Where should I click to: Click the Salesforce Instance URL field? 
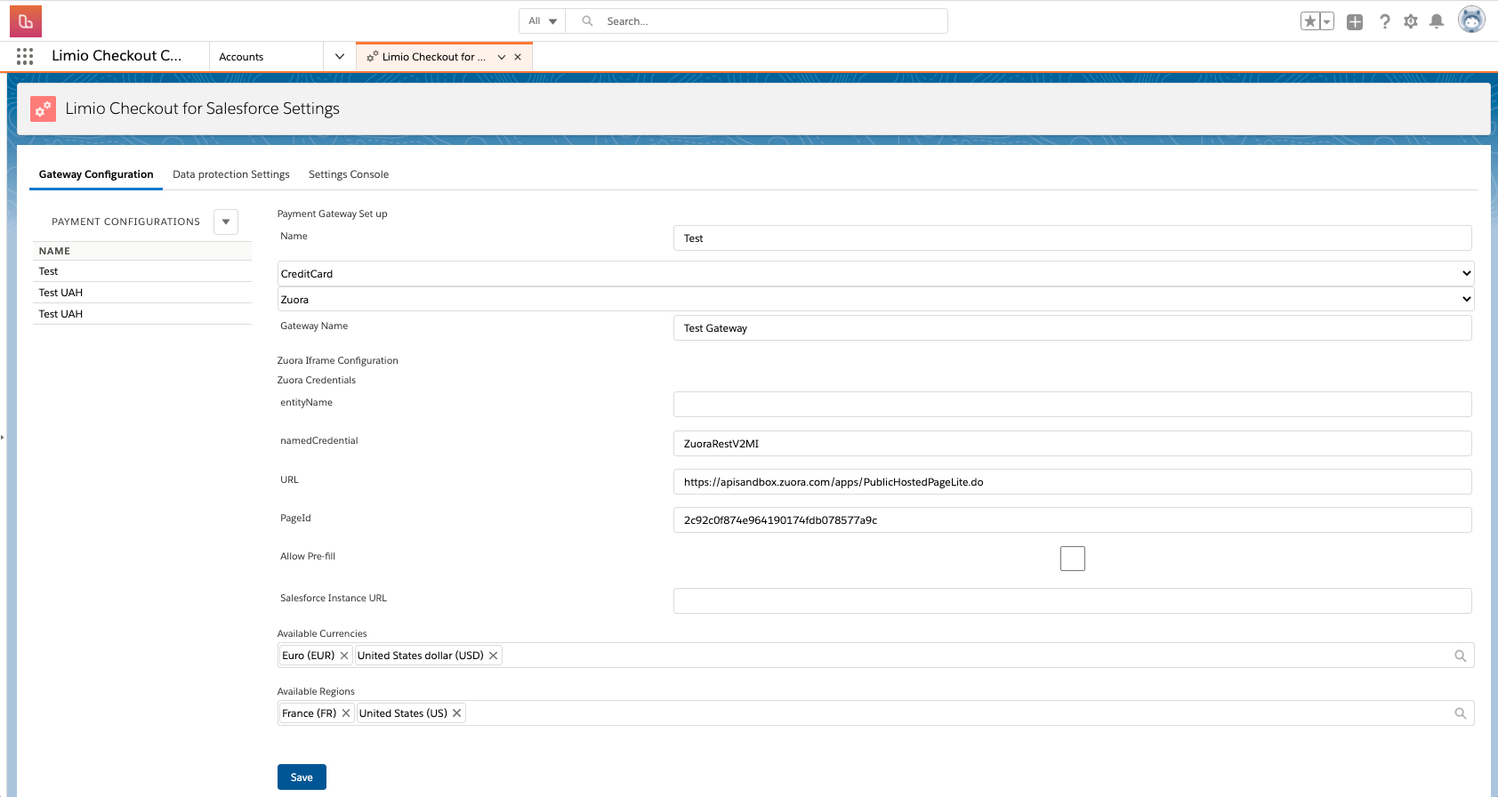pyautogui.click(x=1072, y=601)
